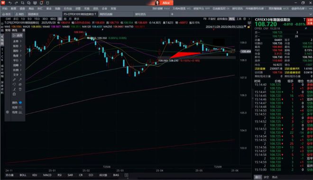Click the redo arrow in title bar
This screenshot has width=313, height=180.
(x=16, y=3)
